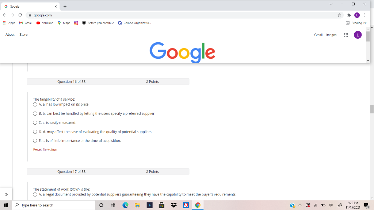Select answer A for Question 16
The width and height of the screenshot is (374, 210).
35,104
